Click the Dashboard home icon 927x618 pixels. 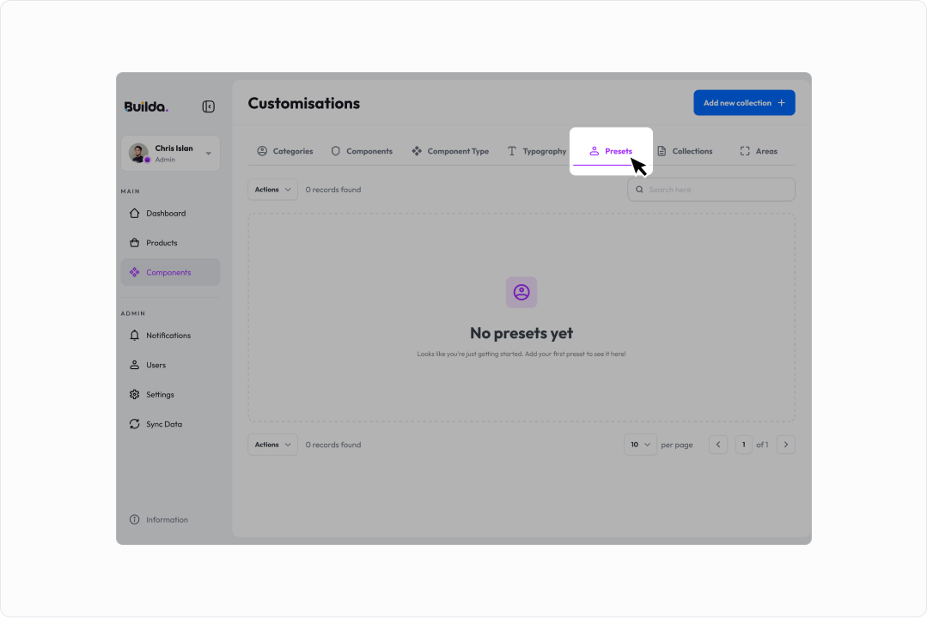(135, 213)
